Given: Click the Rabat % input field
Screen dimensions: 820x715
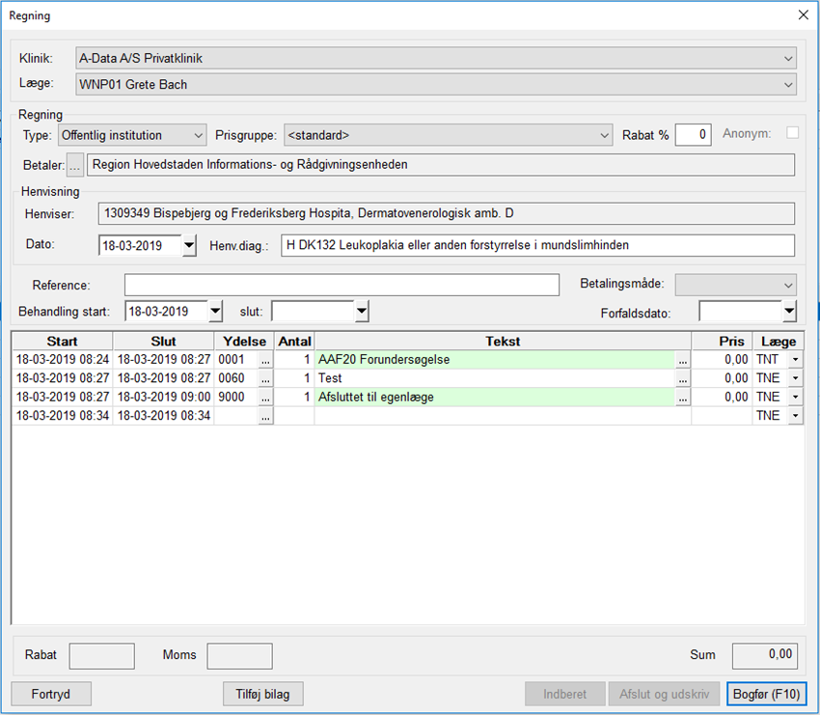Looking at the screenshot, I should tap(693, 135).
